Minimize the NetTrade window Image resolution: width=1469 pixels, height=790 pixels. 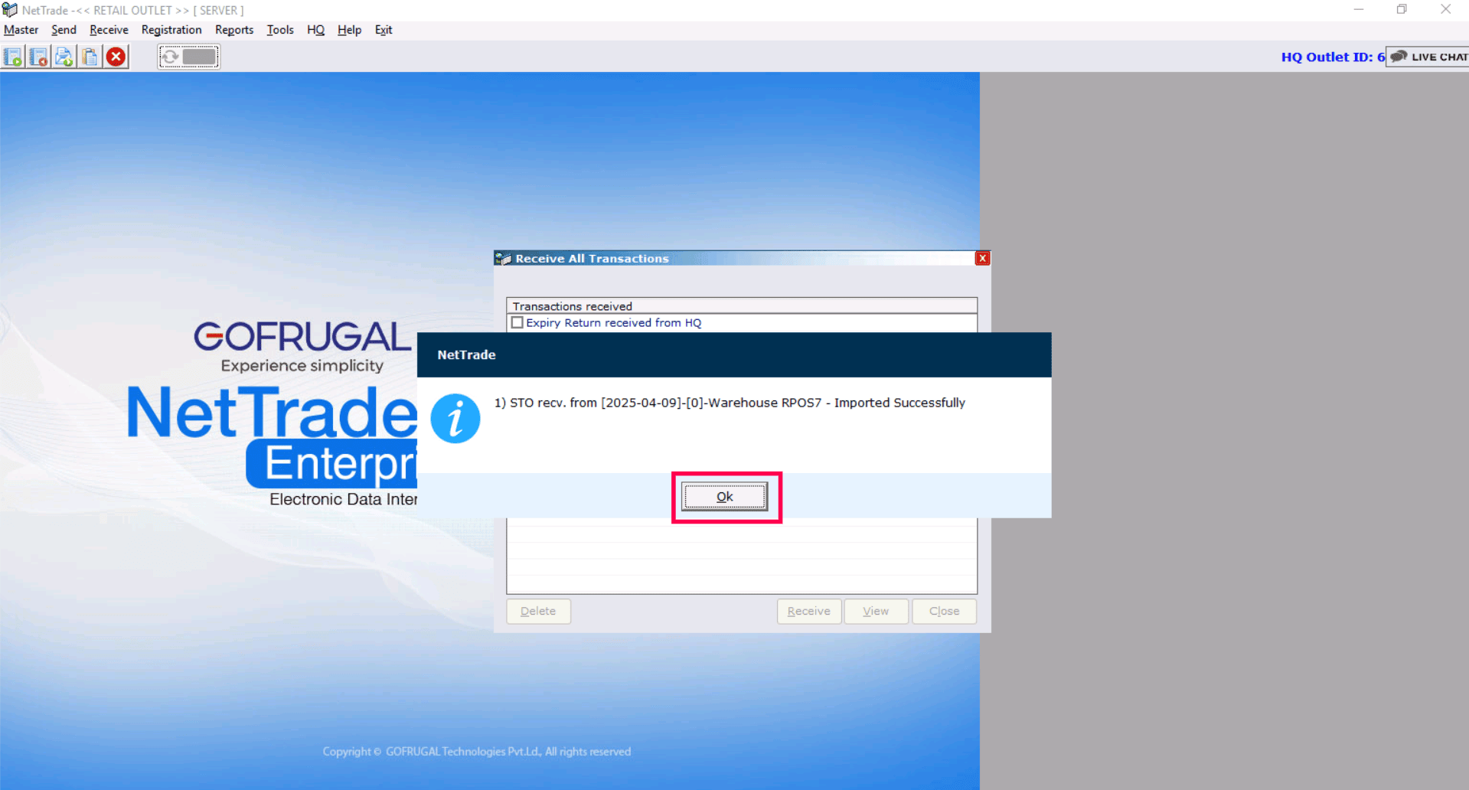pyautogui.click(x=1359, y=10)
